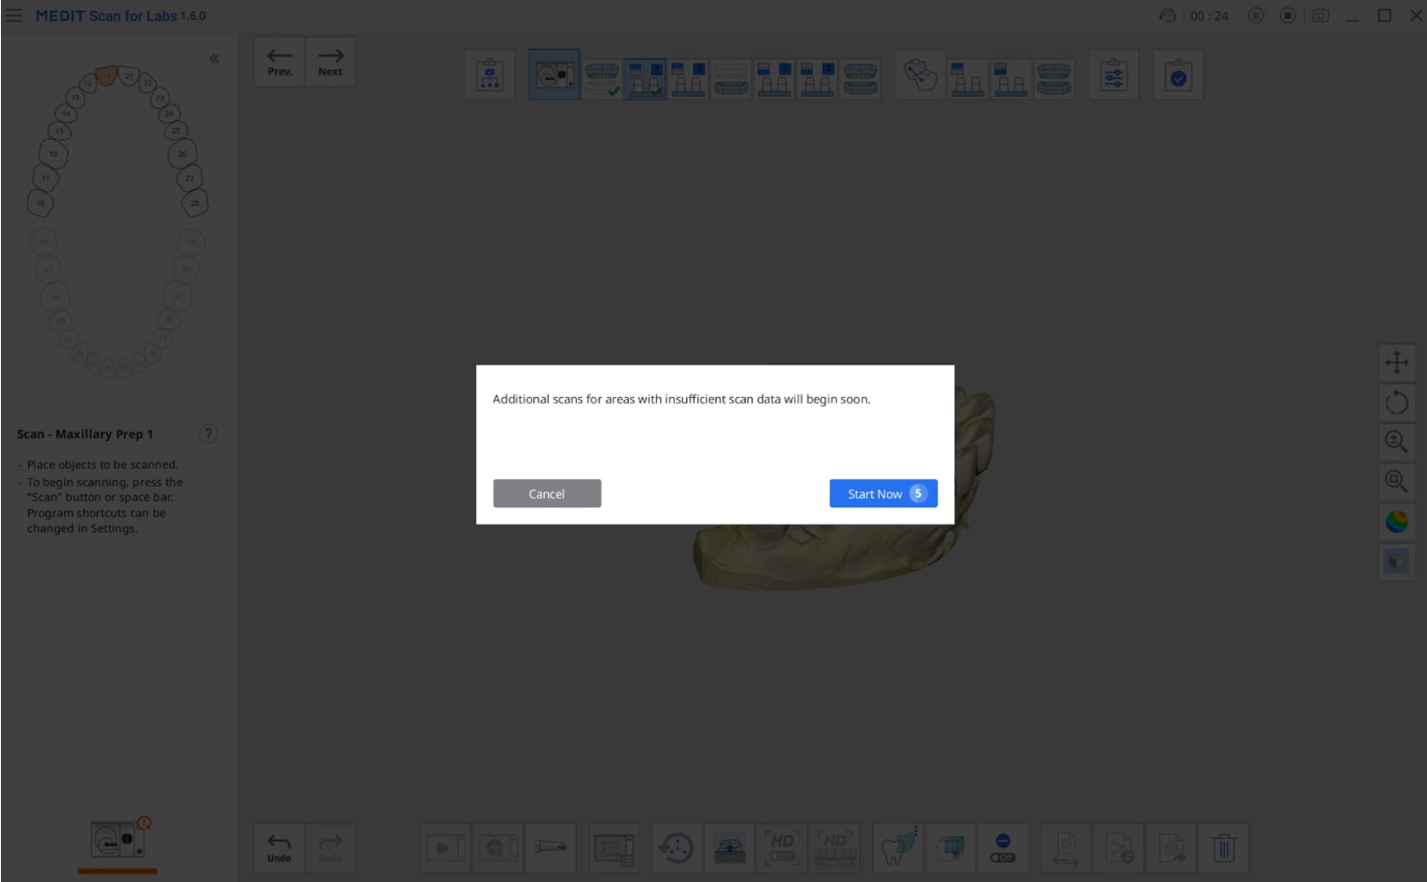Toggle the model display mode icon

(x=1396, y=561)
